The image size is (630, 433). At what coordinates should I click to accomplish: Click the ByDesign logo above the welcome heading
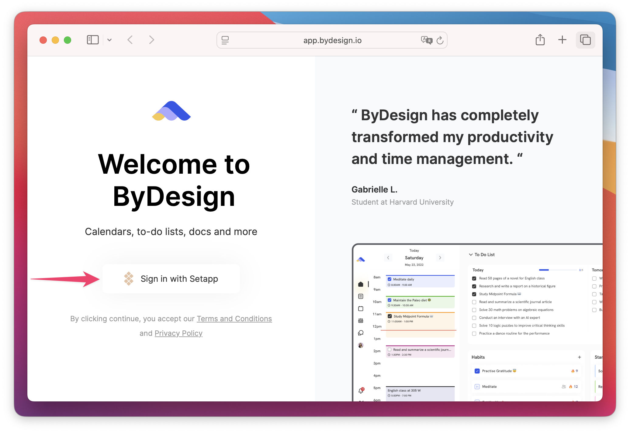(171, 111)
